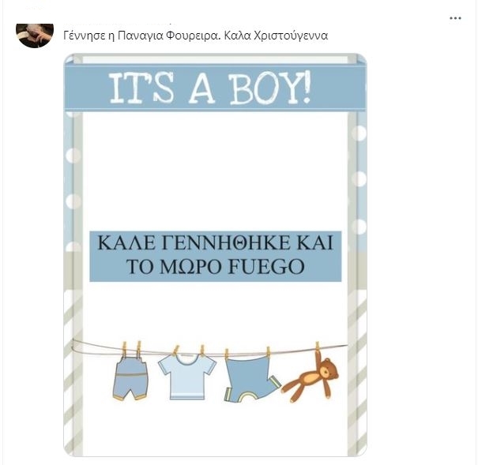Click the "IT'S A BOY!" banner text
The image size is (478, 465).
[x=209, y=88]
